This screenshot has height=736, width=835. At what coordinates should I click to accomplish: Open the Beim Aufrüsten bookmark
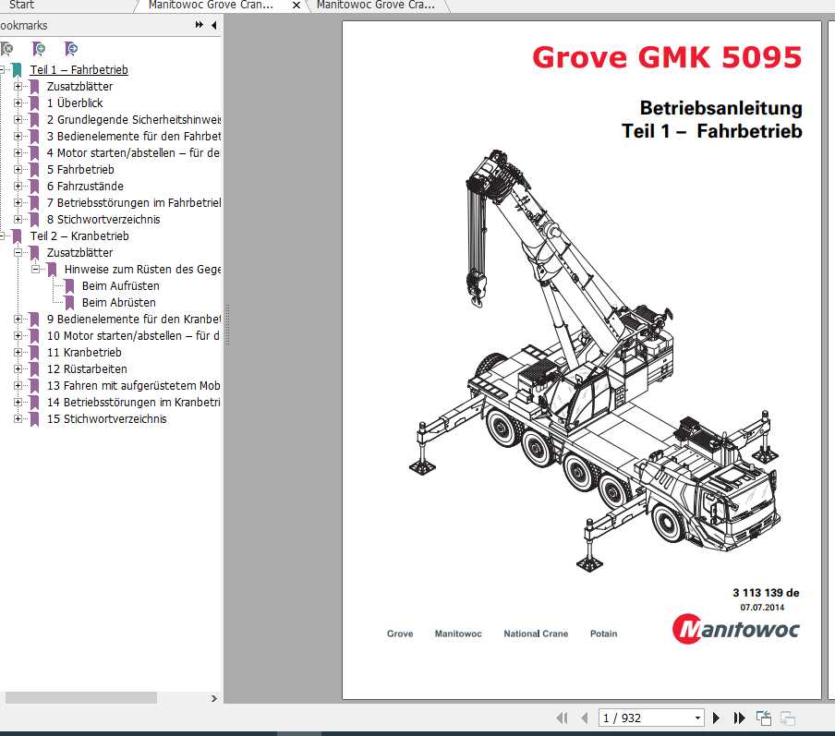pyautogui.click(x=120, y=286)
